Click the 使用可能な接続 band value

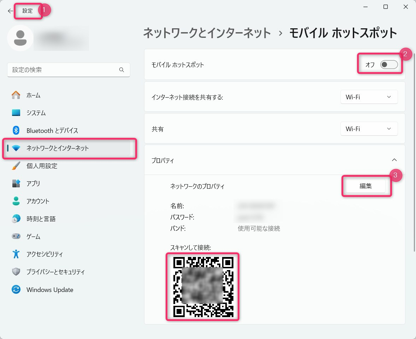pyautogui.click(x=258, y=228)
